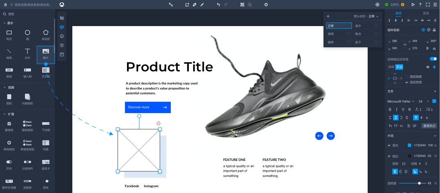Open the Microsoft YaHei font dropdown

[401, 101]
